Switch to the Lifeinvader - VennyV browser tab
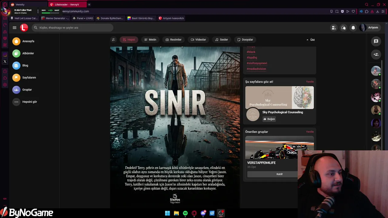This screenshot has width=388, height=218. pos(67,5)
